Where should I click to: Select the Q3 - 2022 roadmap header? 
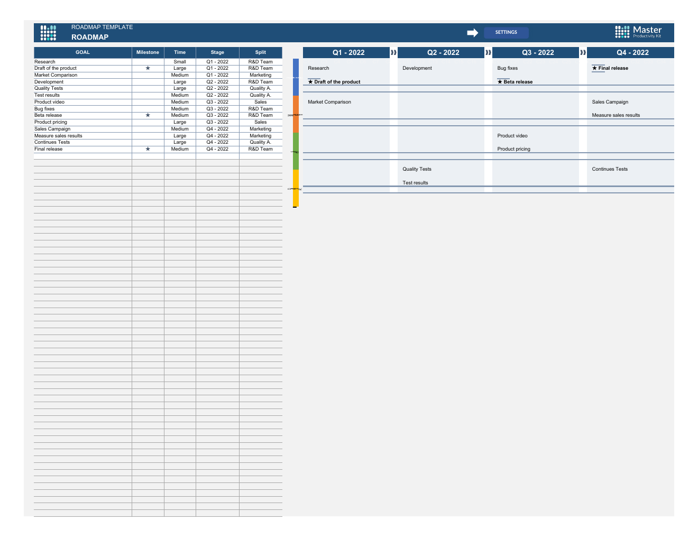tap(536, 52)
